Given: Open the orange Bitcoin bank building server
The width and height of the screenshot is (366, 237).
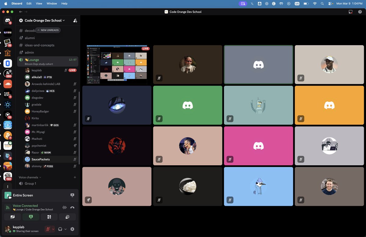Looking at the screenshot, I should pyautogui.click(x=8, y=53).
